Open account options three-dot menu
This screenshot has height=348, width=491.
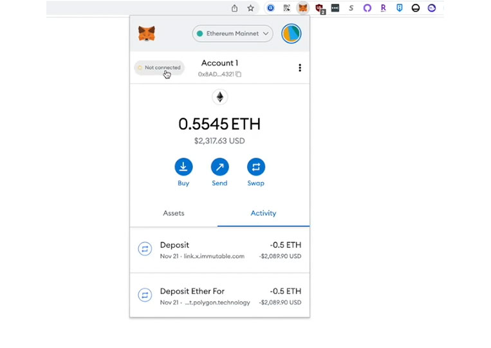[300, 68]
